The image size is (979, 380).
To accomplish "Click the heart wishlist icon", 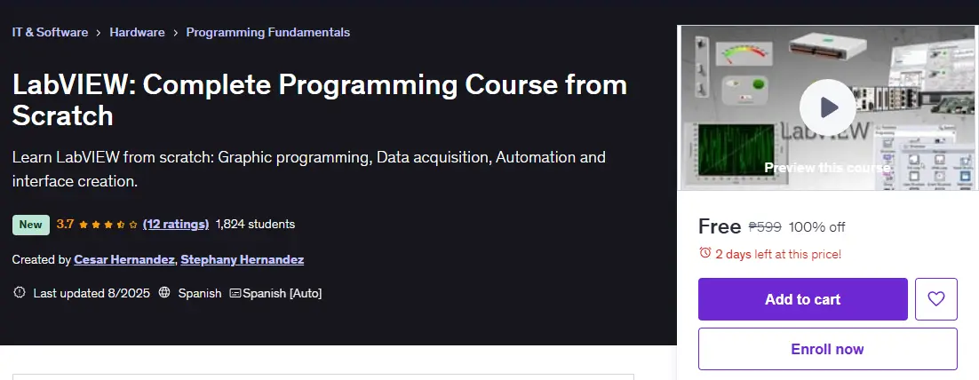I will point(936,299).
